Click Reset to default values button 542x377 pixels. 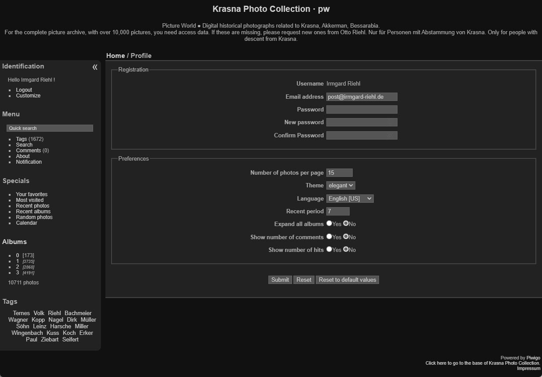click(x=347, y=280)
